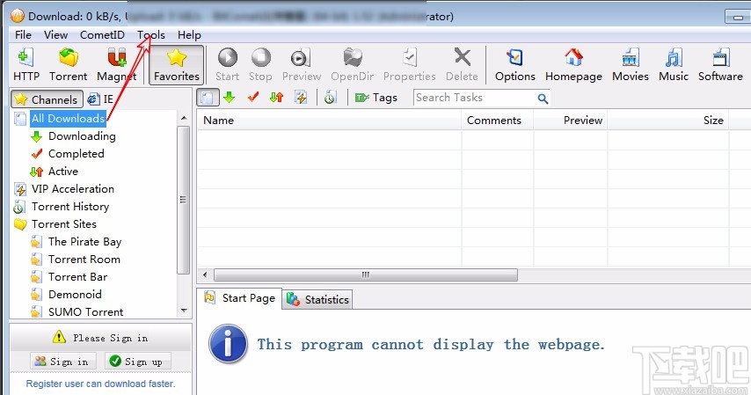Click torrent history clock filter icon
Viewport: 751px width, 395px height.
pos(330,98)
